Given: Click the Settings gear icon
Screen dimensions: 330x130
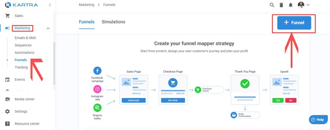Looking at the screenshot, I should [7, 112].
